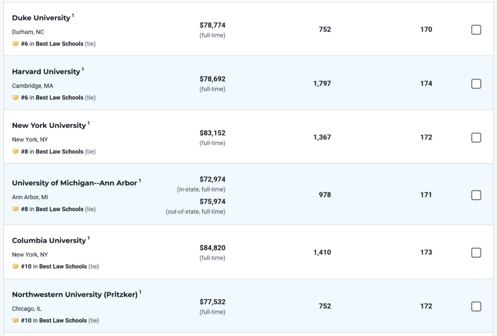Open the Harvard University profile link
The width and height of the screenshot is (497, 336).
(x=46, y=72)
